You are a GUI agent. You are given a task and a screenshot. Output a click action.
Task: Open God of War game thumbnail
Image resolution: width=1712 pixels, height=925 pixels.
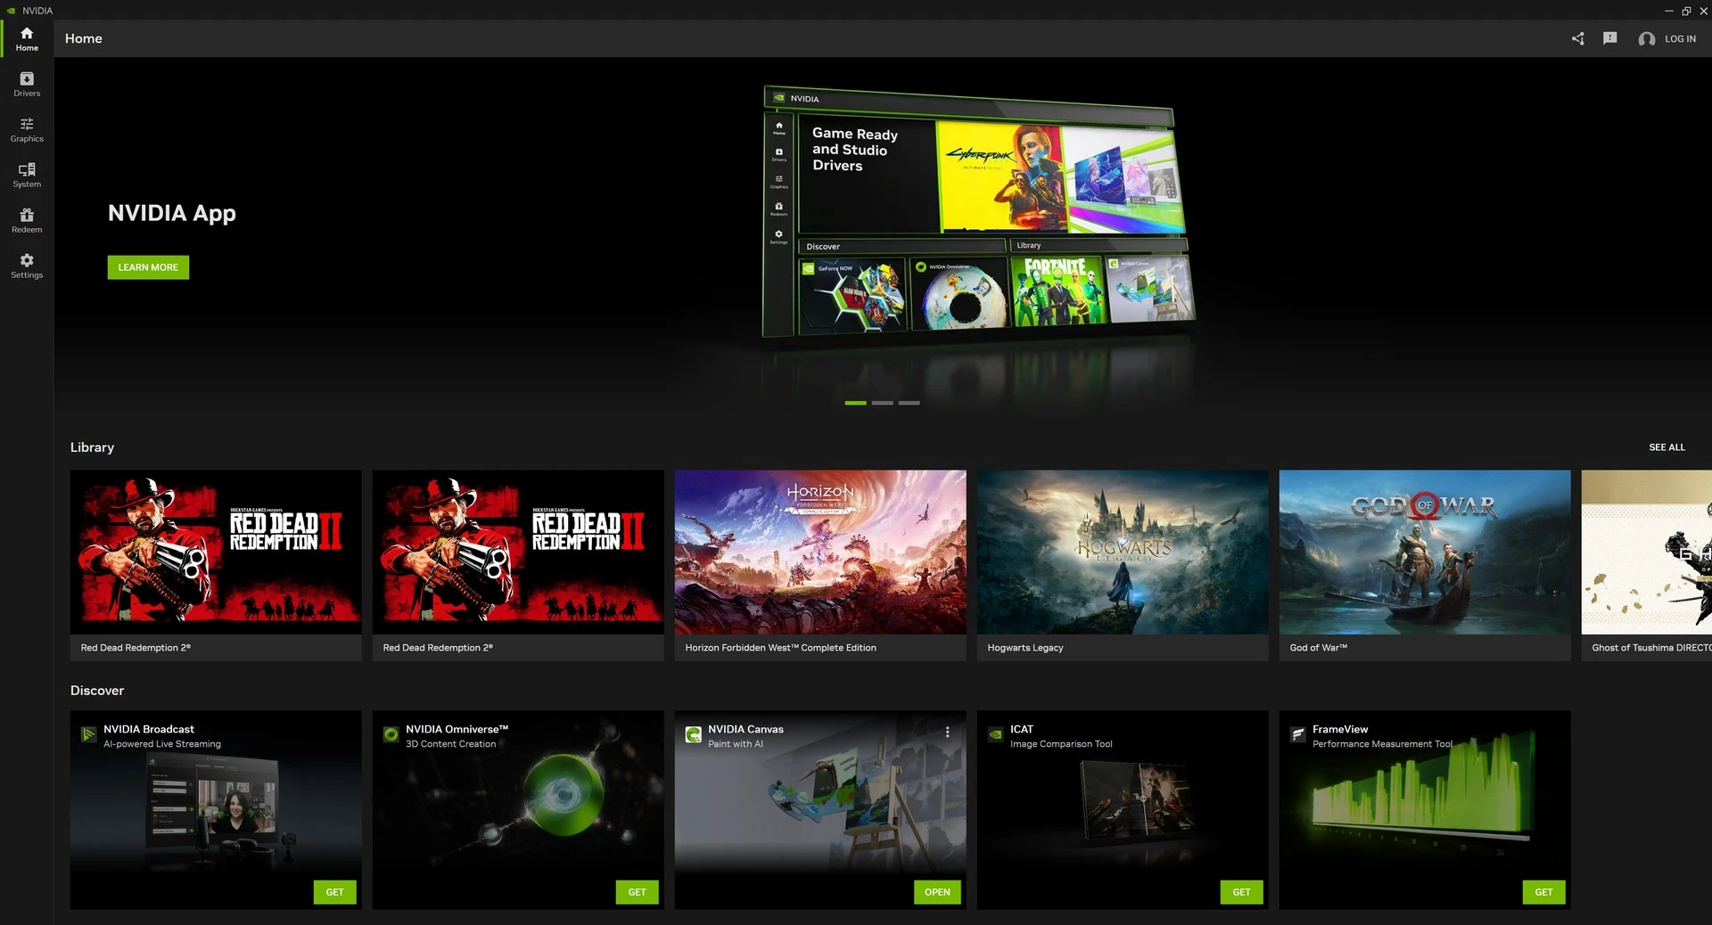[x=1425, y=553]
